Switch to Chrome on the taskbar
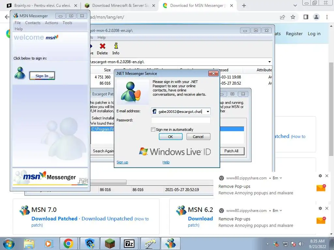Viewport: 334px width, 250px height. (68, 243)
